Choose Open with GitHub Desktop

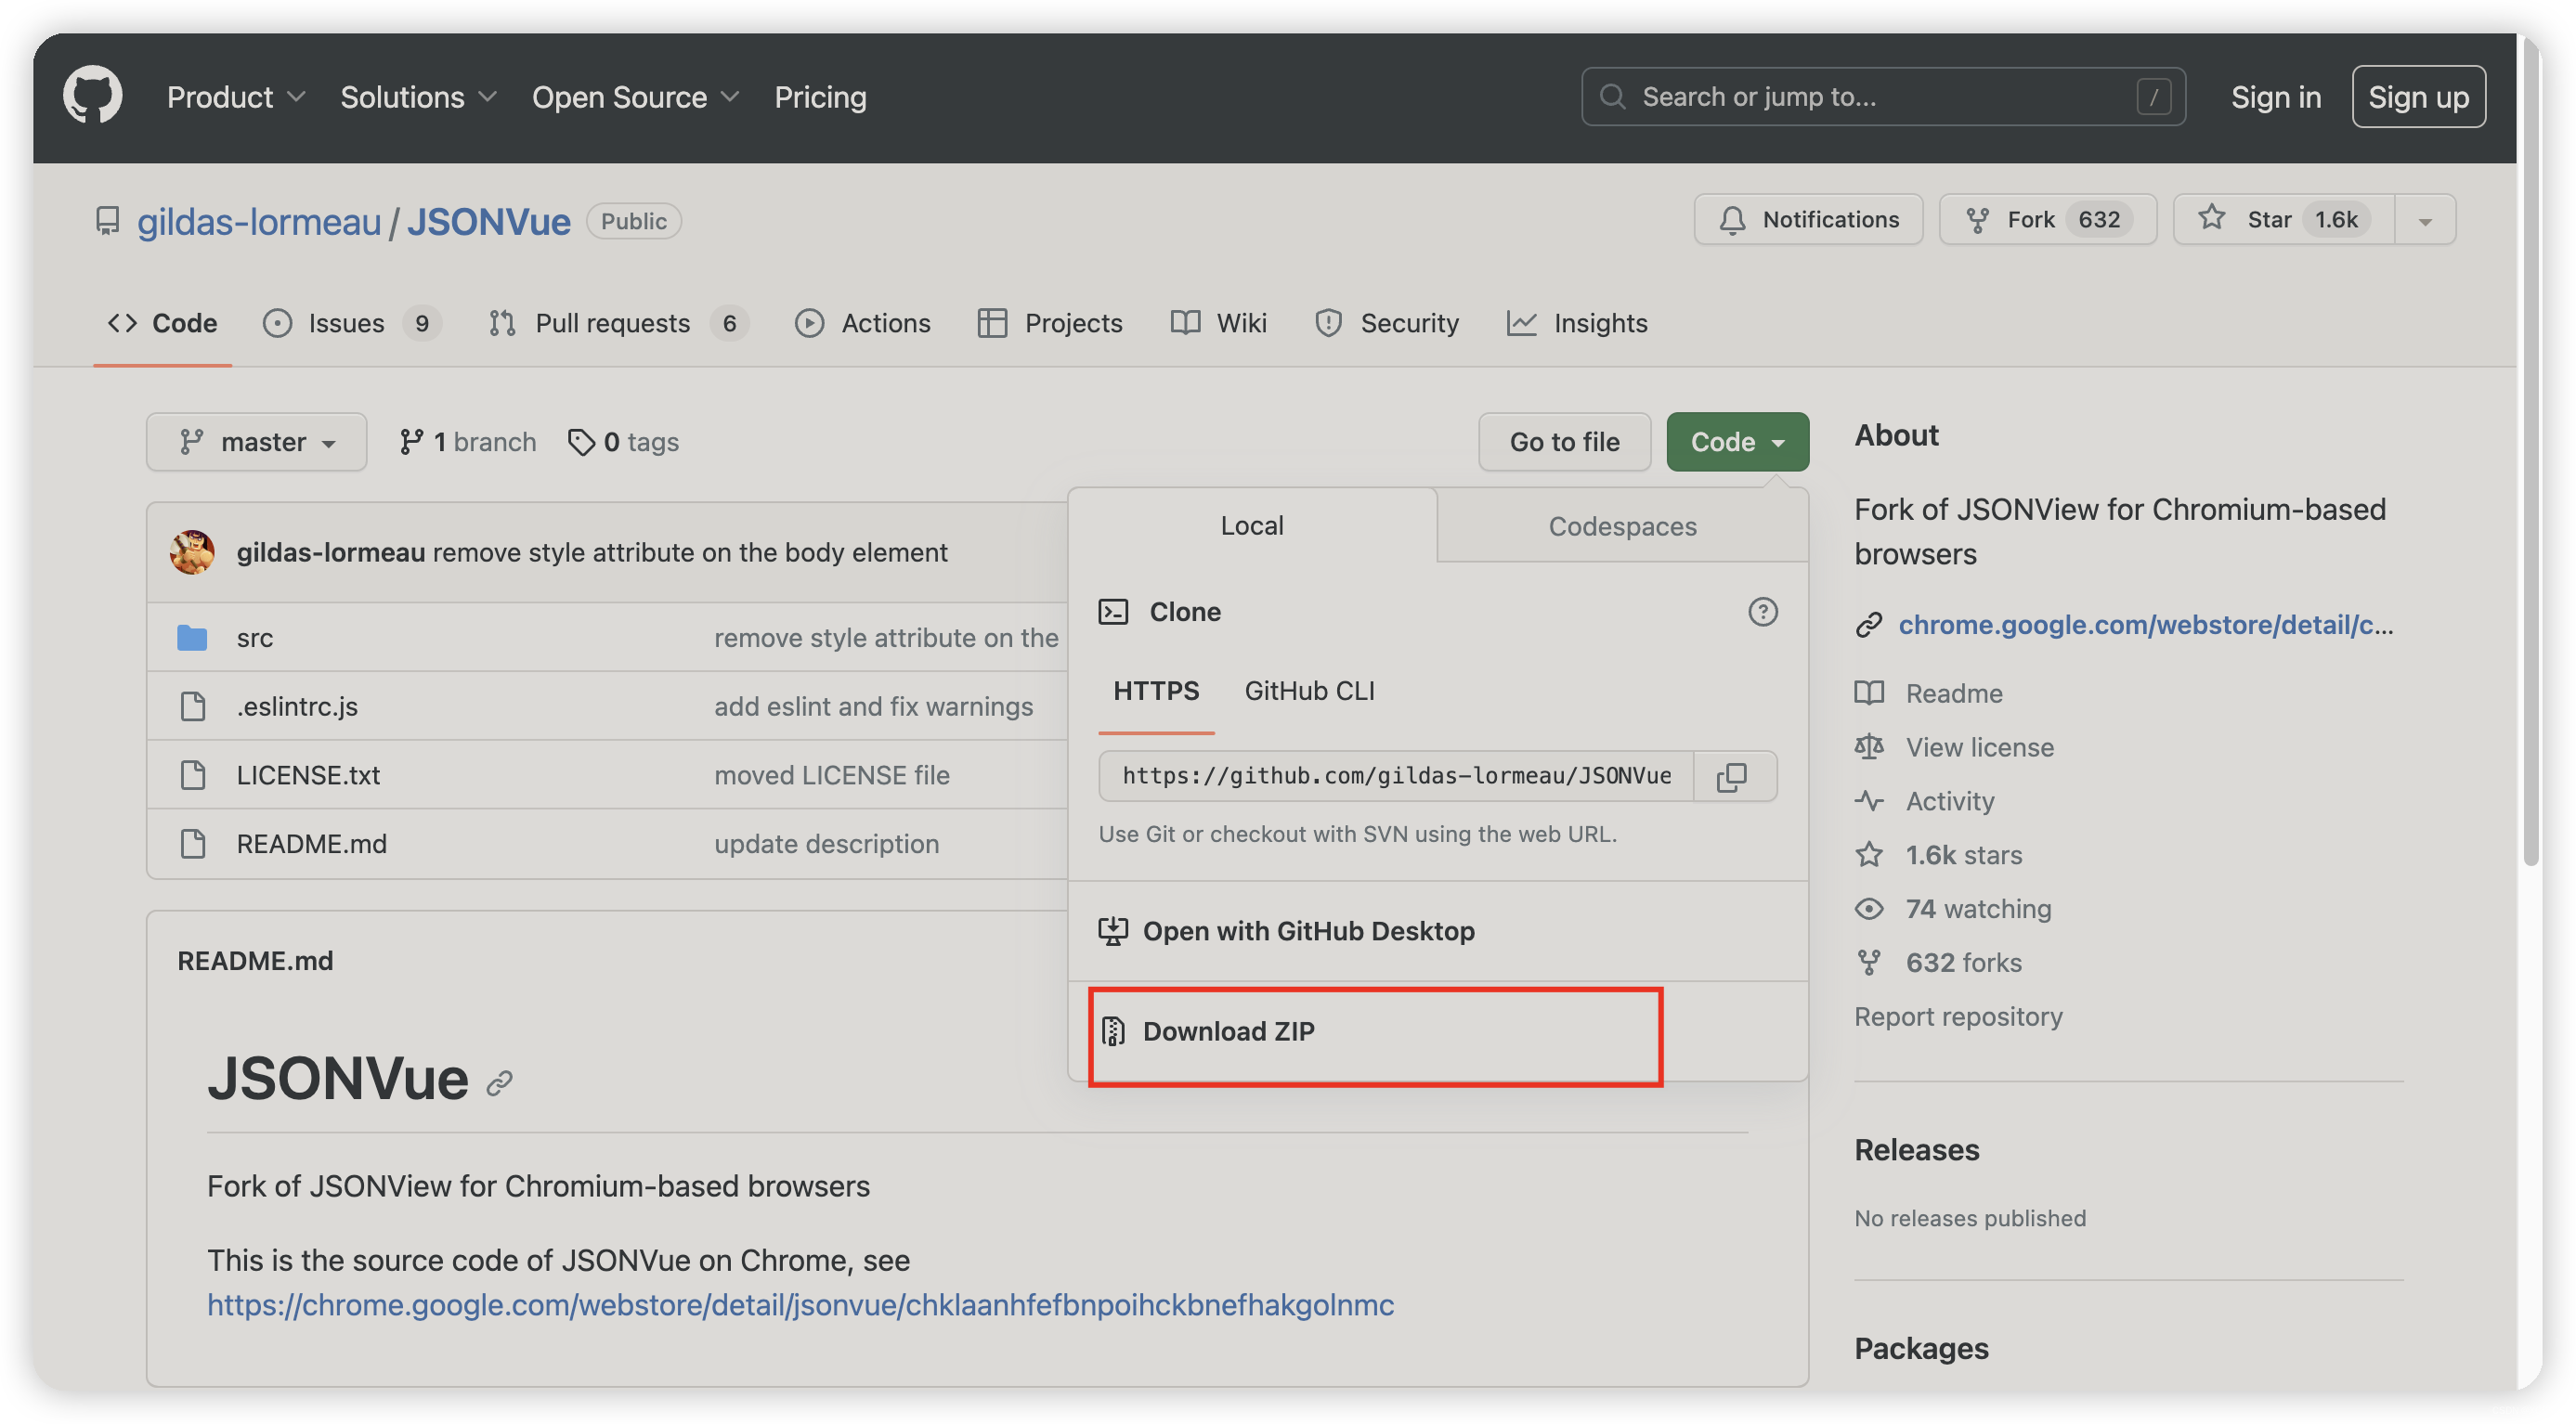[1307, 931]
